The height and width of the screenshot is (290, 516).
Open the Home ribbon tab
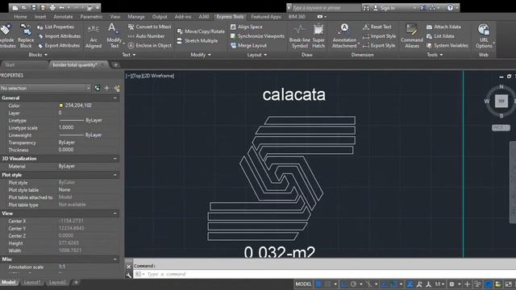tap(20, 16)
